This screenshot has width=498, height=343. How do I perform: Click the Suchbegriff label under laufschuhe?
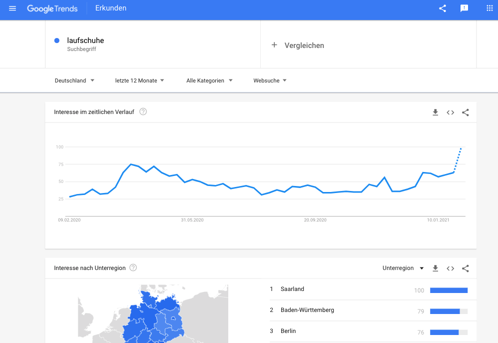coord(81,49)
